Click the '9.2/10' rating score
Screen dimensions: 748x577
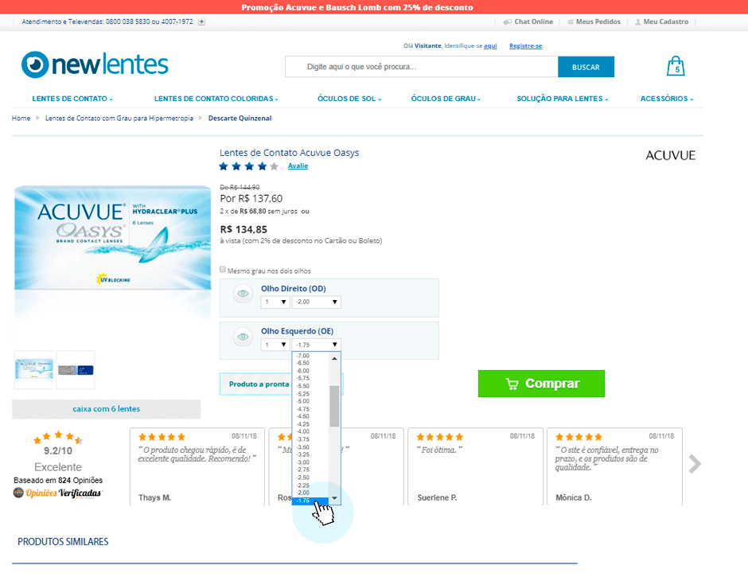click(58, 451)
